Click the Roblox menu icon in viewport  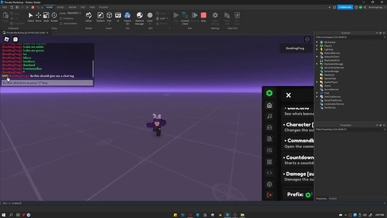click(7, 39)
